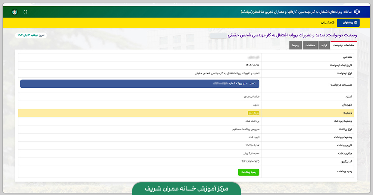This screenshot has height=195, width=373.
Task: Click the blue تمدید اعتبار پروانه bar
Action: (x=140, y=84)
